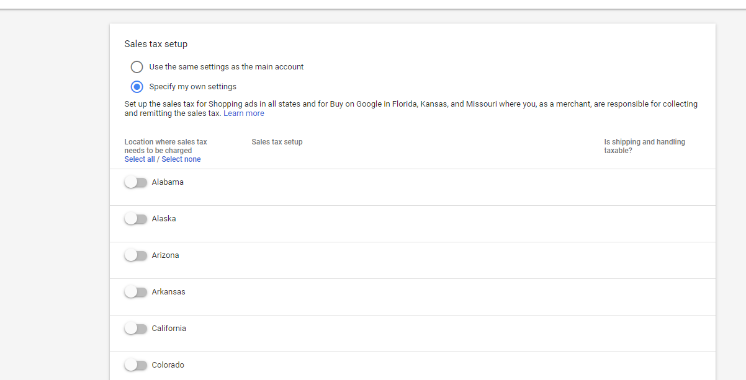Viewport: 746px width, 380px height.
Task: Click the 'Alabama' state label text
Action: point(168,182)
